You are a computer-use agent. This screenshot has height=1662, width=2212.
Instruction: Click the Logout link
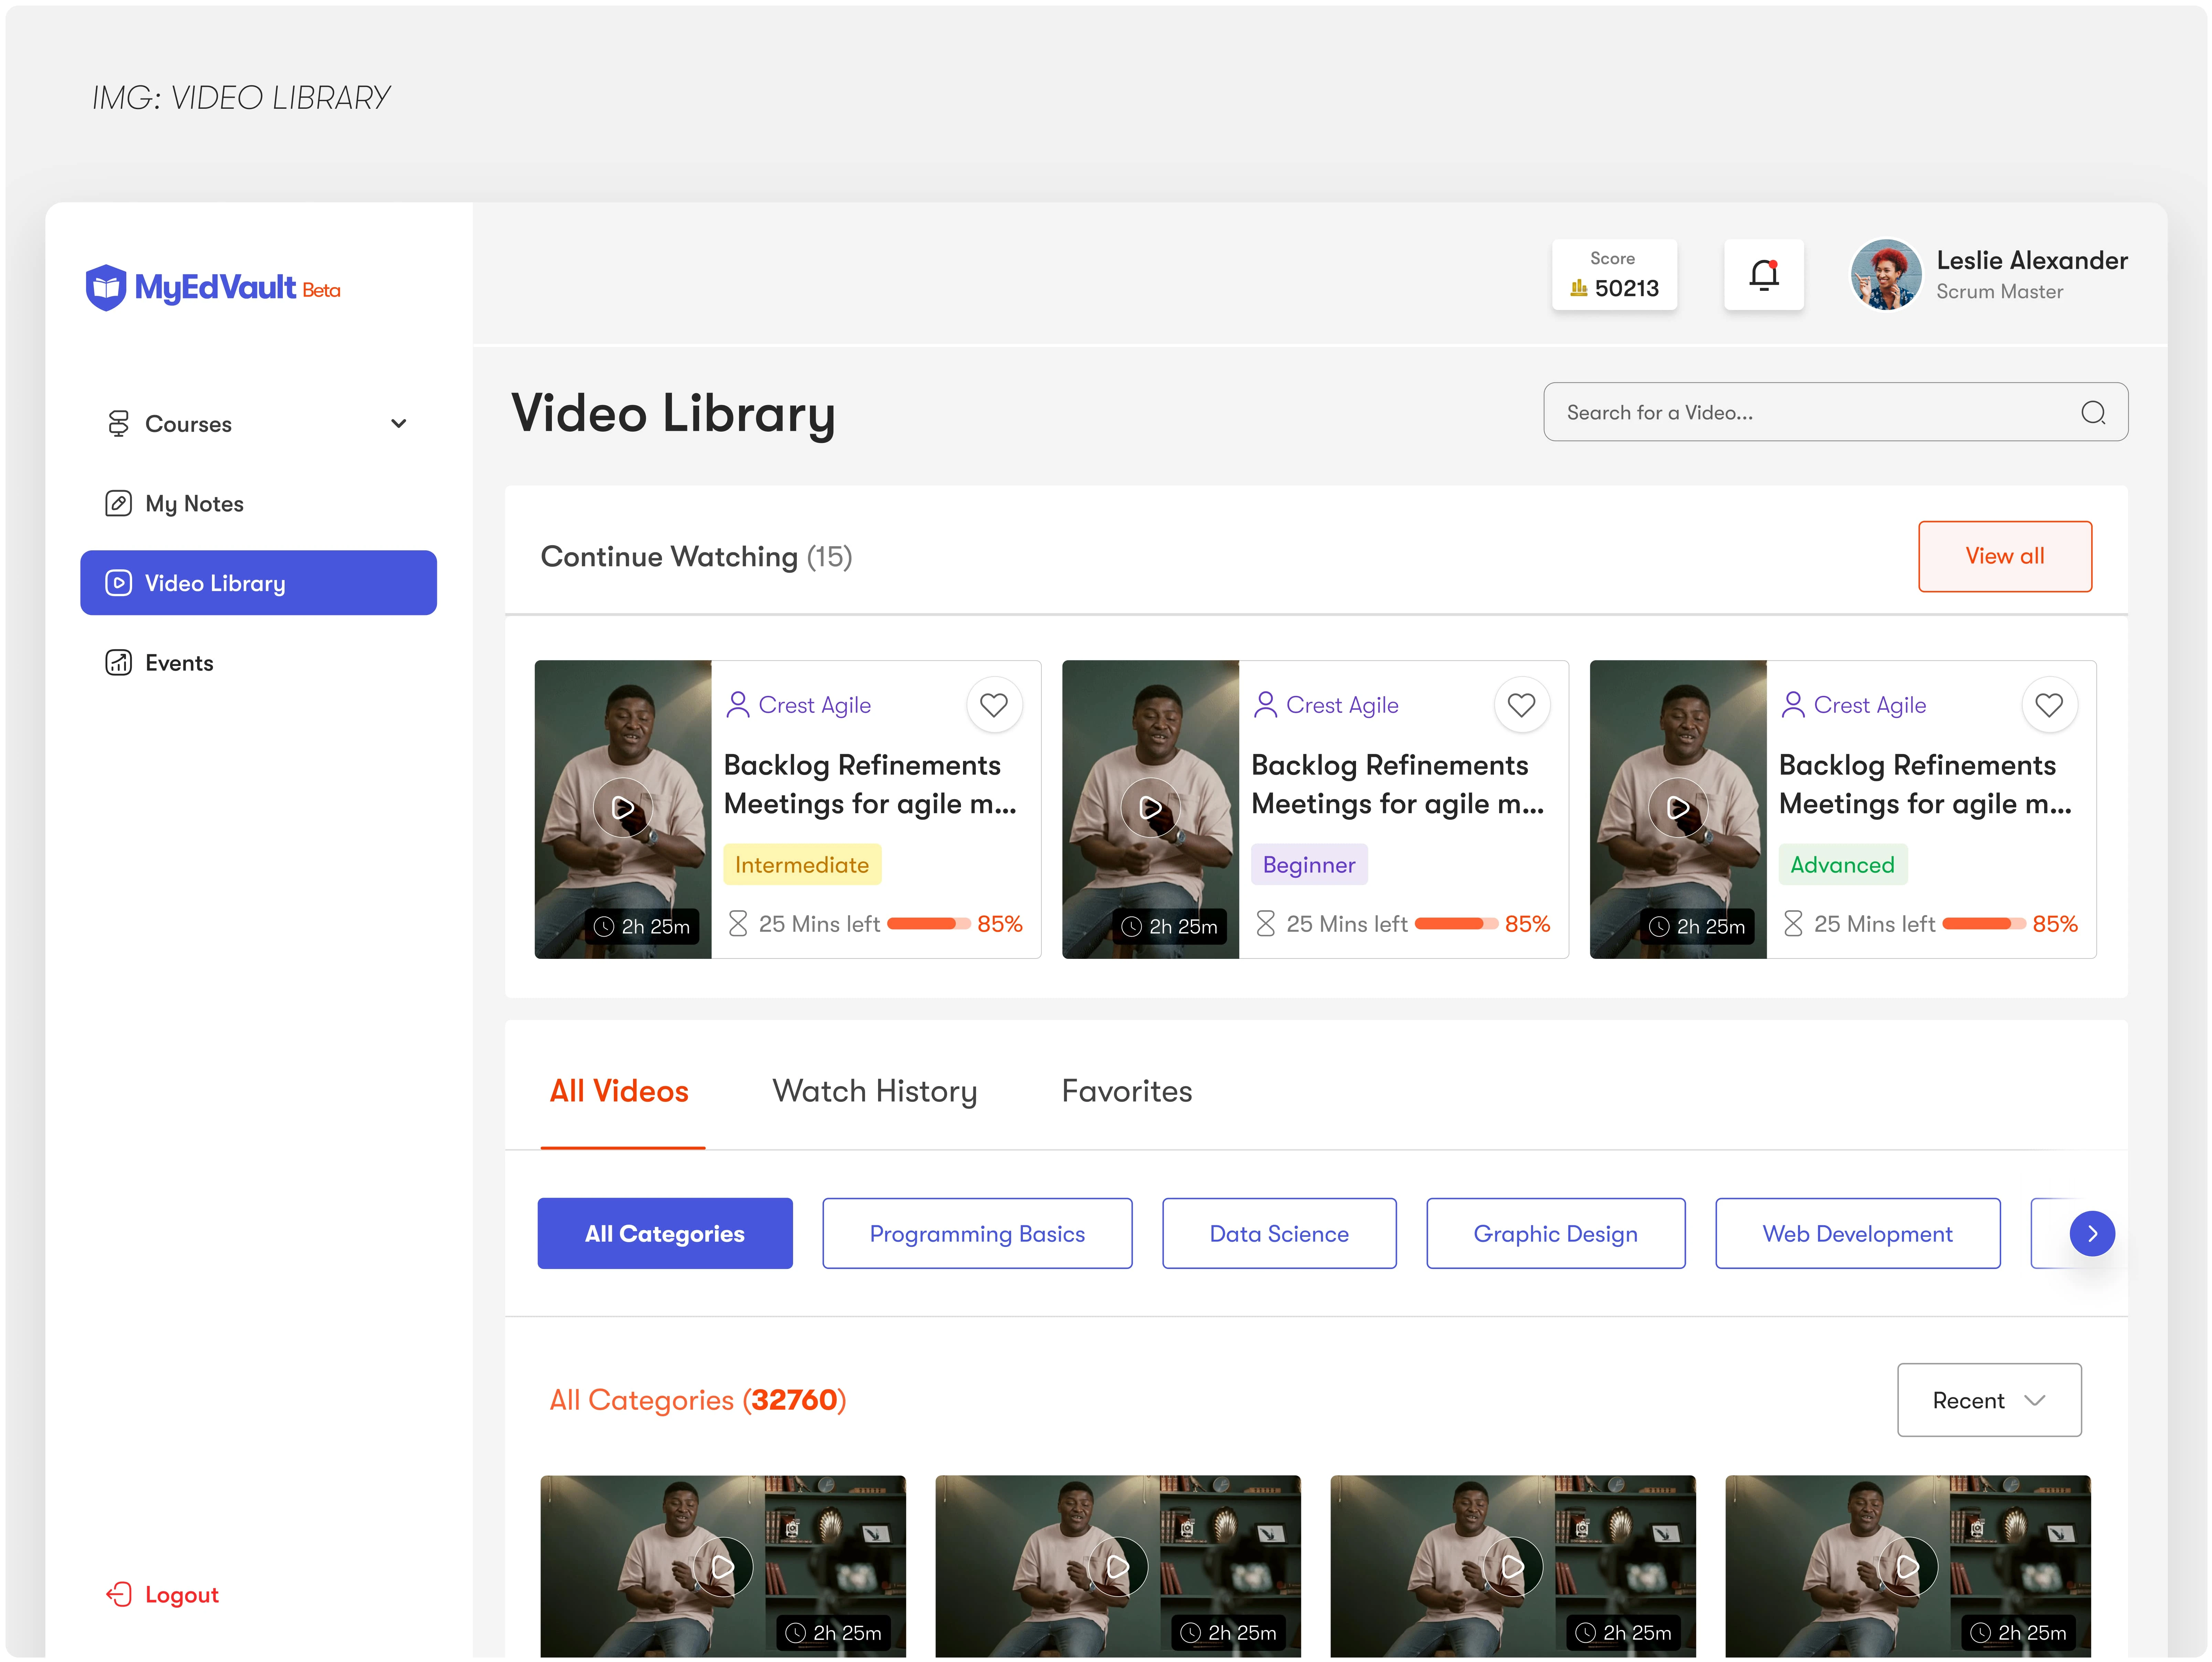[x=162, y=1594]
